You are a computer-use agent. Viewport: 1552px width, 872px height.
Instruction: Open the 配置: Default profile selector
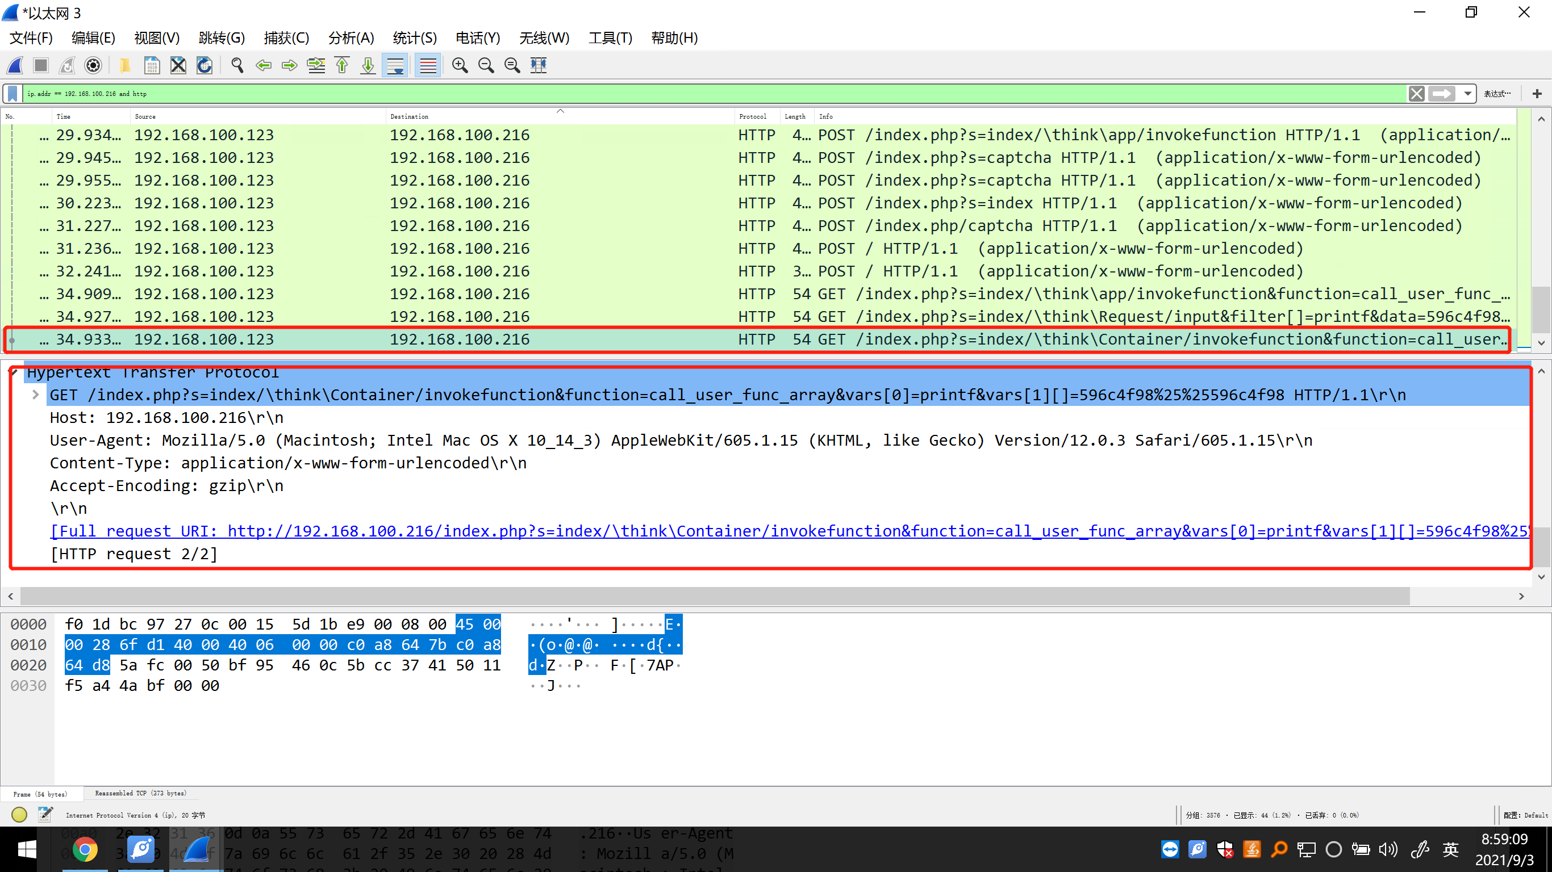tap(1525, 815)
